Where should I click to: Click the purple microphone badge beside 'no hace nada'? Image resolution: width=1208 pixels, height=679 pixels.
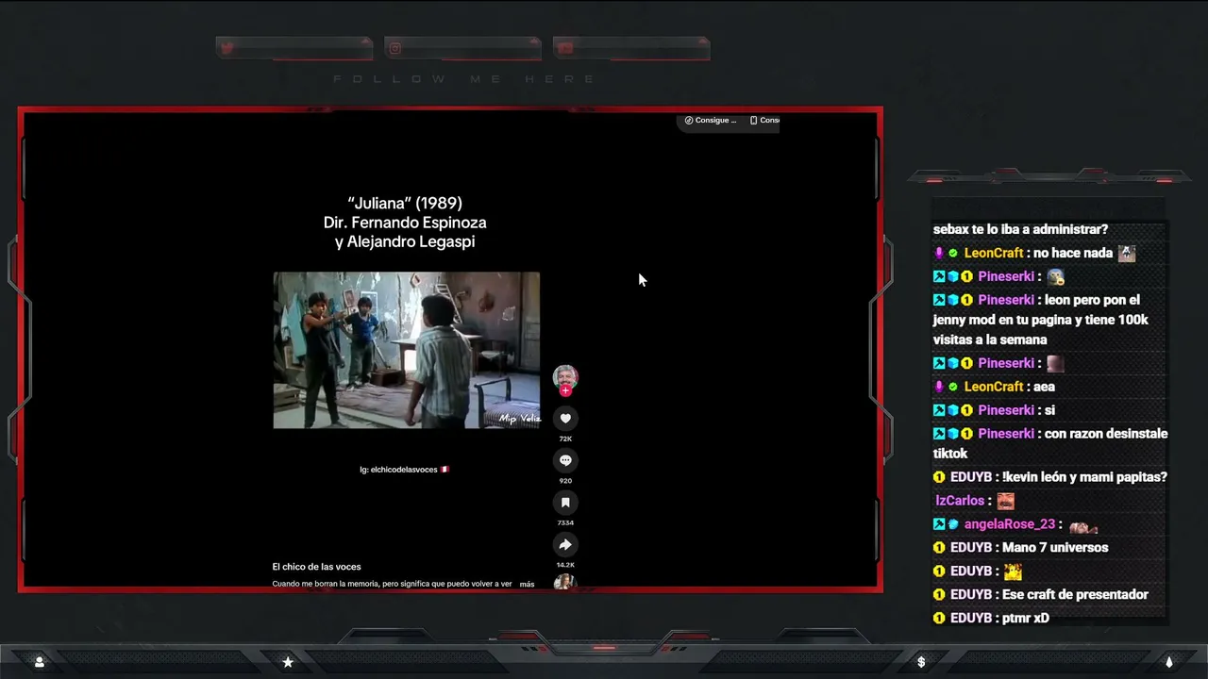[x=939, y=254]
